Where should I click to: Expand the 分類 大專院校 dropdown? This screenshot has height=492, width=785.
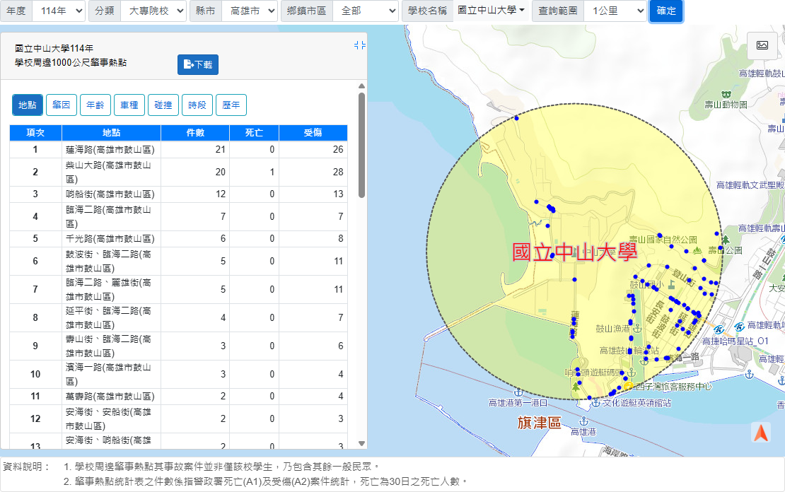pyautogui.click(x=153, y=11)
